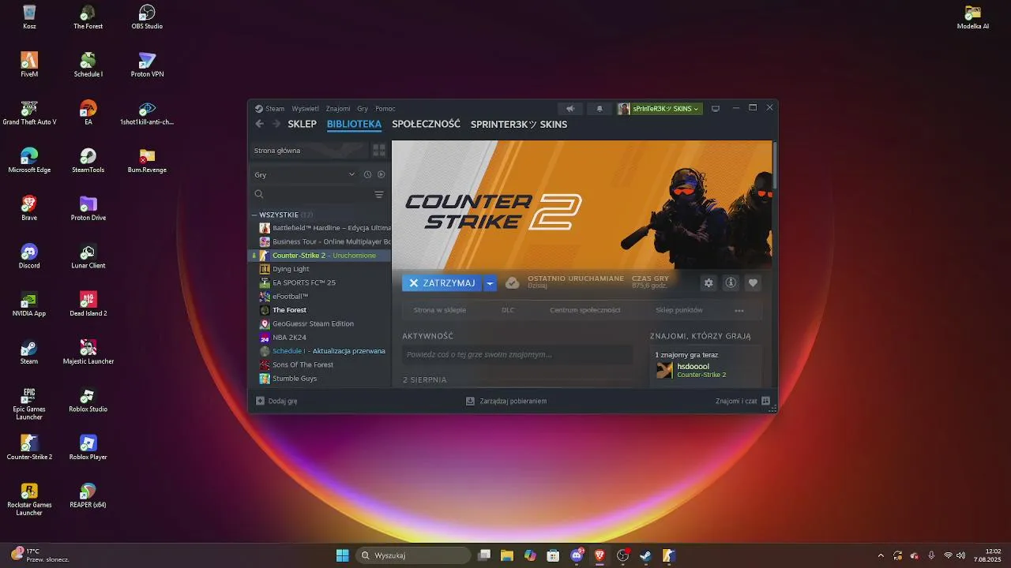Open library advanced filter options icon
Image resolution: width=1011 pixels, height=568 pixels.
click(379, 194)
